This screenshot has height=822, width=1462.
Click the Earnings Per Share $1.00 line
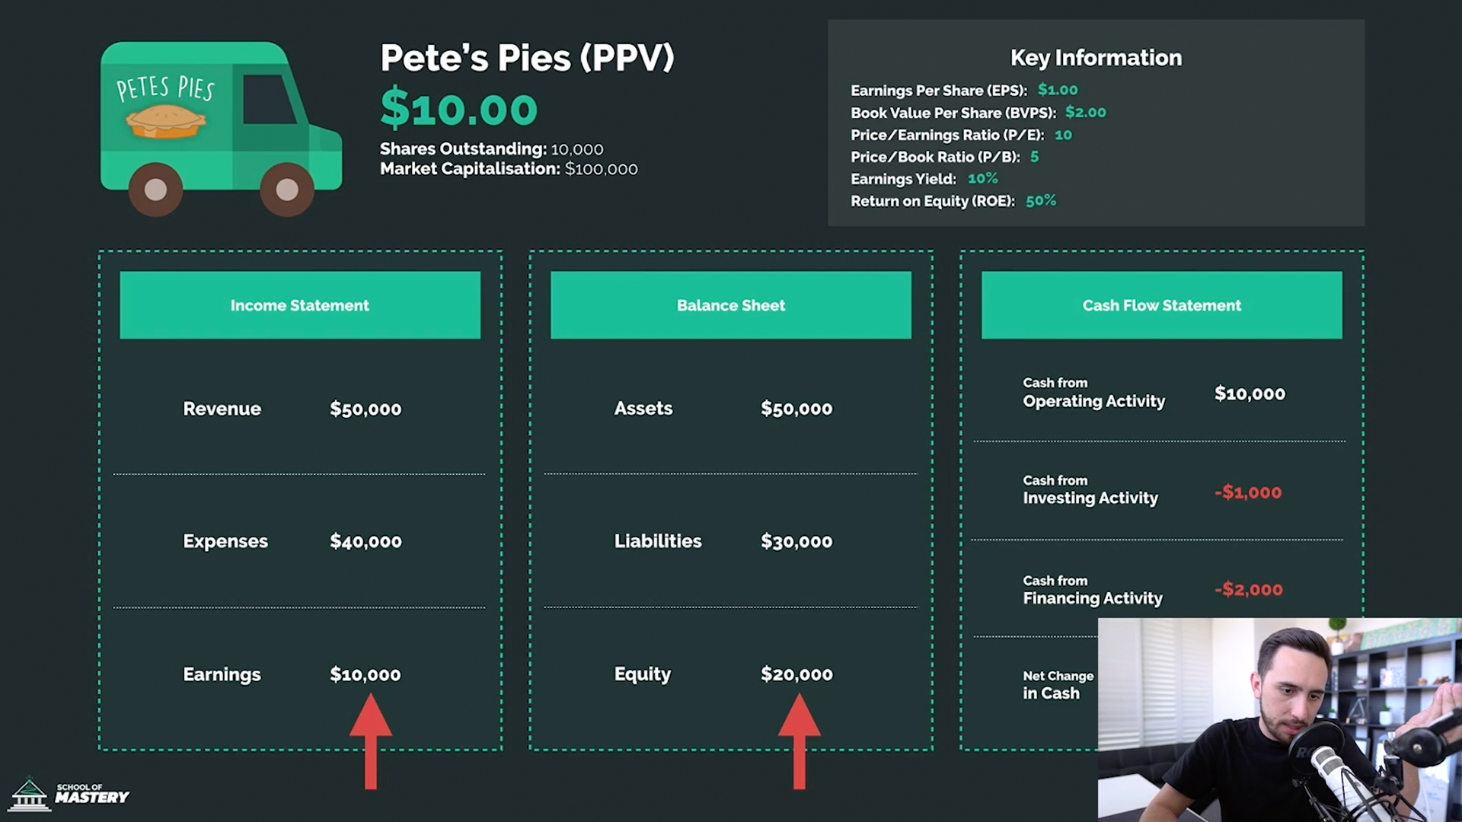[964, 90]
